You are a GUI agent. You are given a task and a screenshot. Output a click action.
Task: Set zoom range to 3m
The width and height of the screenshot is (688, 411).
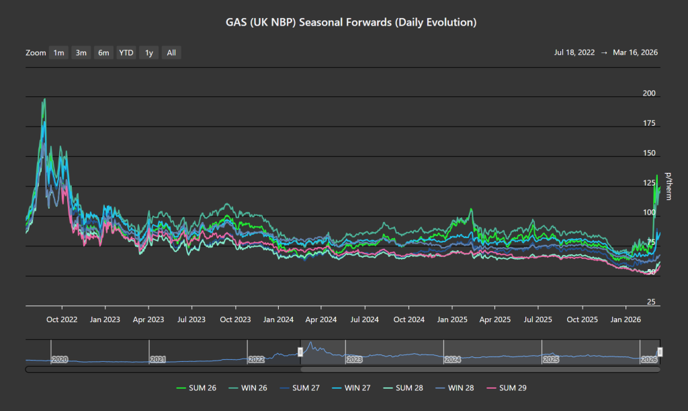(81, 52)
